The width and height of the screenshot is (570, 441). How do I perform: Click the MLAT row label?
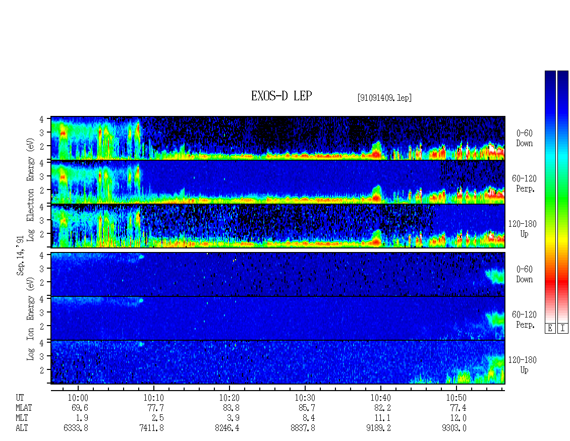(24, 408)
